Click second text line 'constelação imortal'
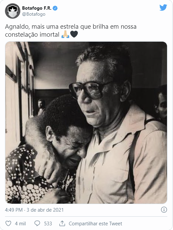173x230 pixels. pyautogui.click(x=32, y=35)
